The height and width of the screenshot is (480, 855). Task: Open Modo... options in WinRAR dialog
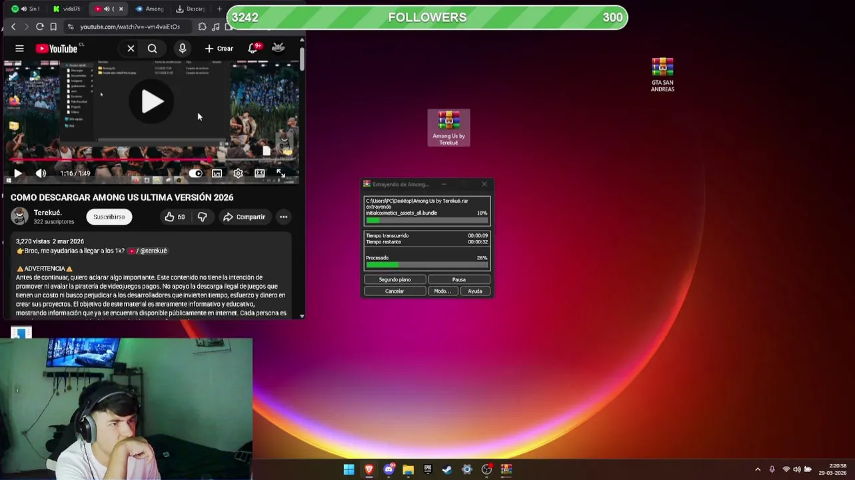pyautogui.click(x=442, y=291)
